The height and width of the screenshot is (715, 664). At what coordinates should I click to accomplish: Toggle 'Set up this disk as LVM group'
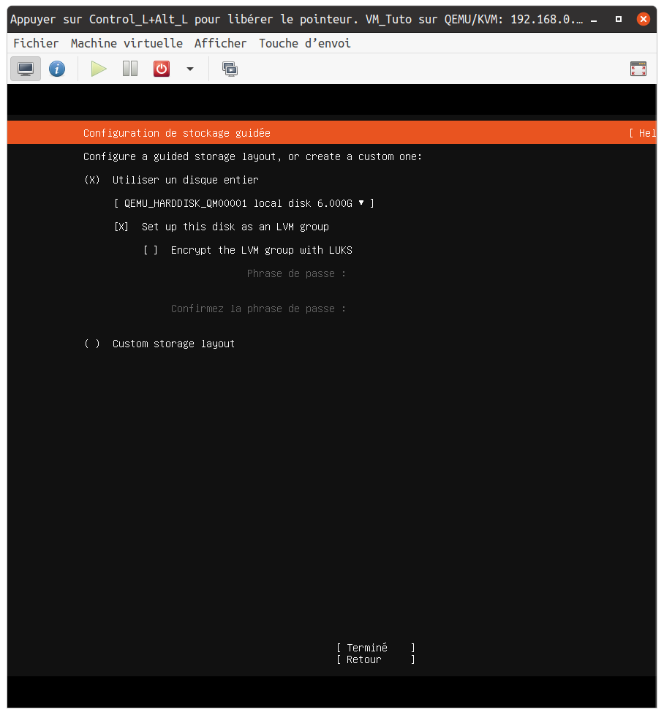pos(121,227)
